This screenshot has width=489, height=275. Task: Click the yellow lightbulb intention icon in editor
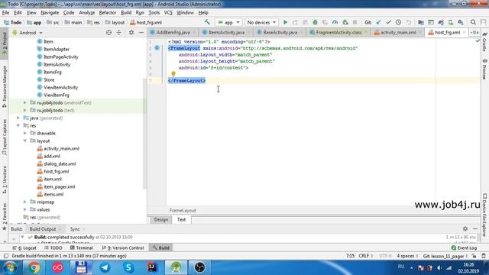(x=173, y=74)
